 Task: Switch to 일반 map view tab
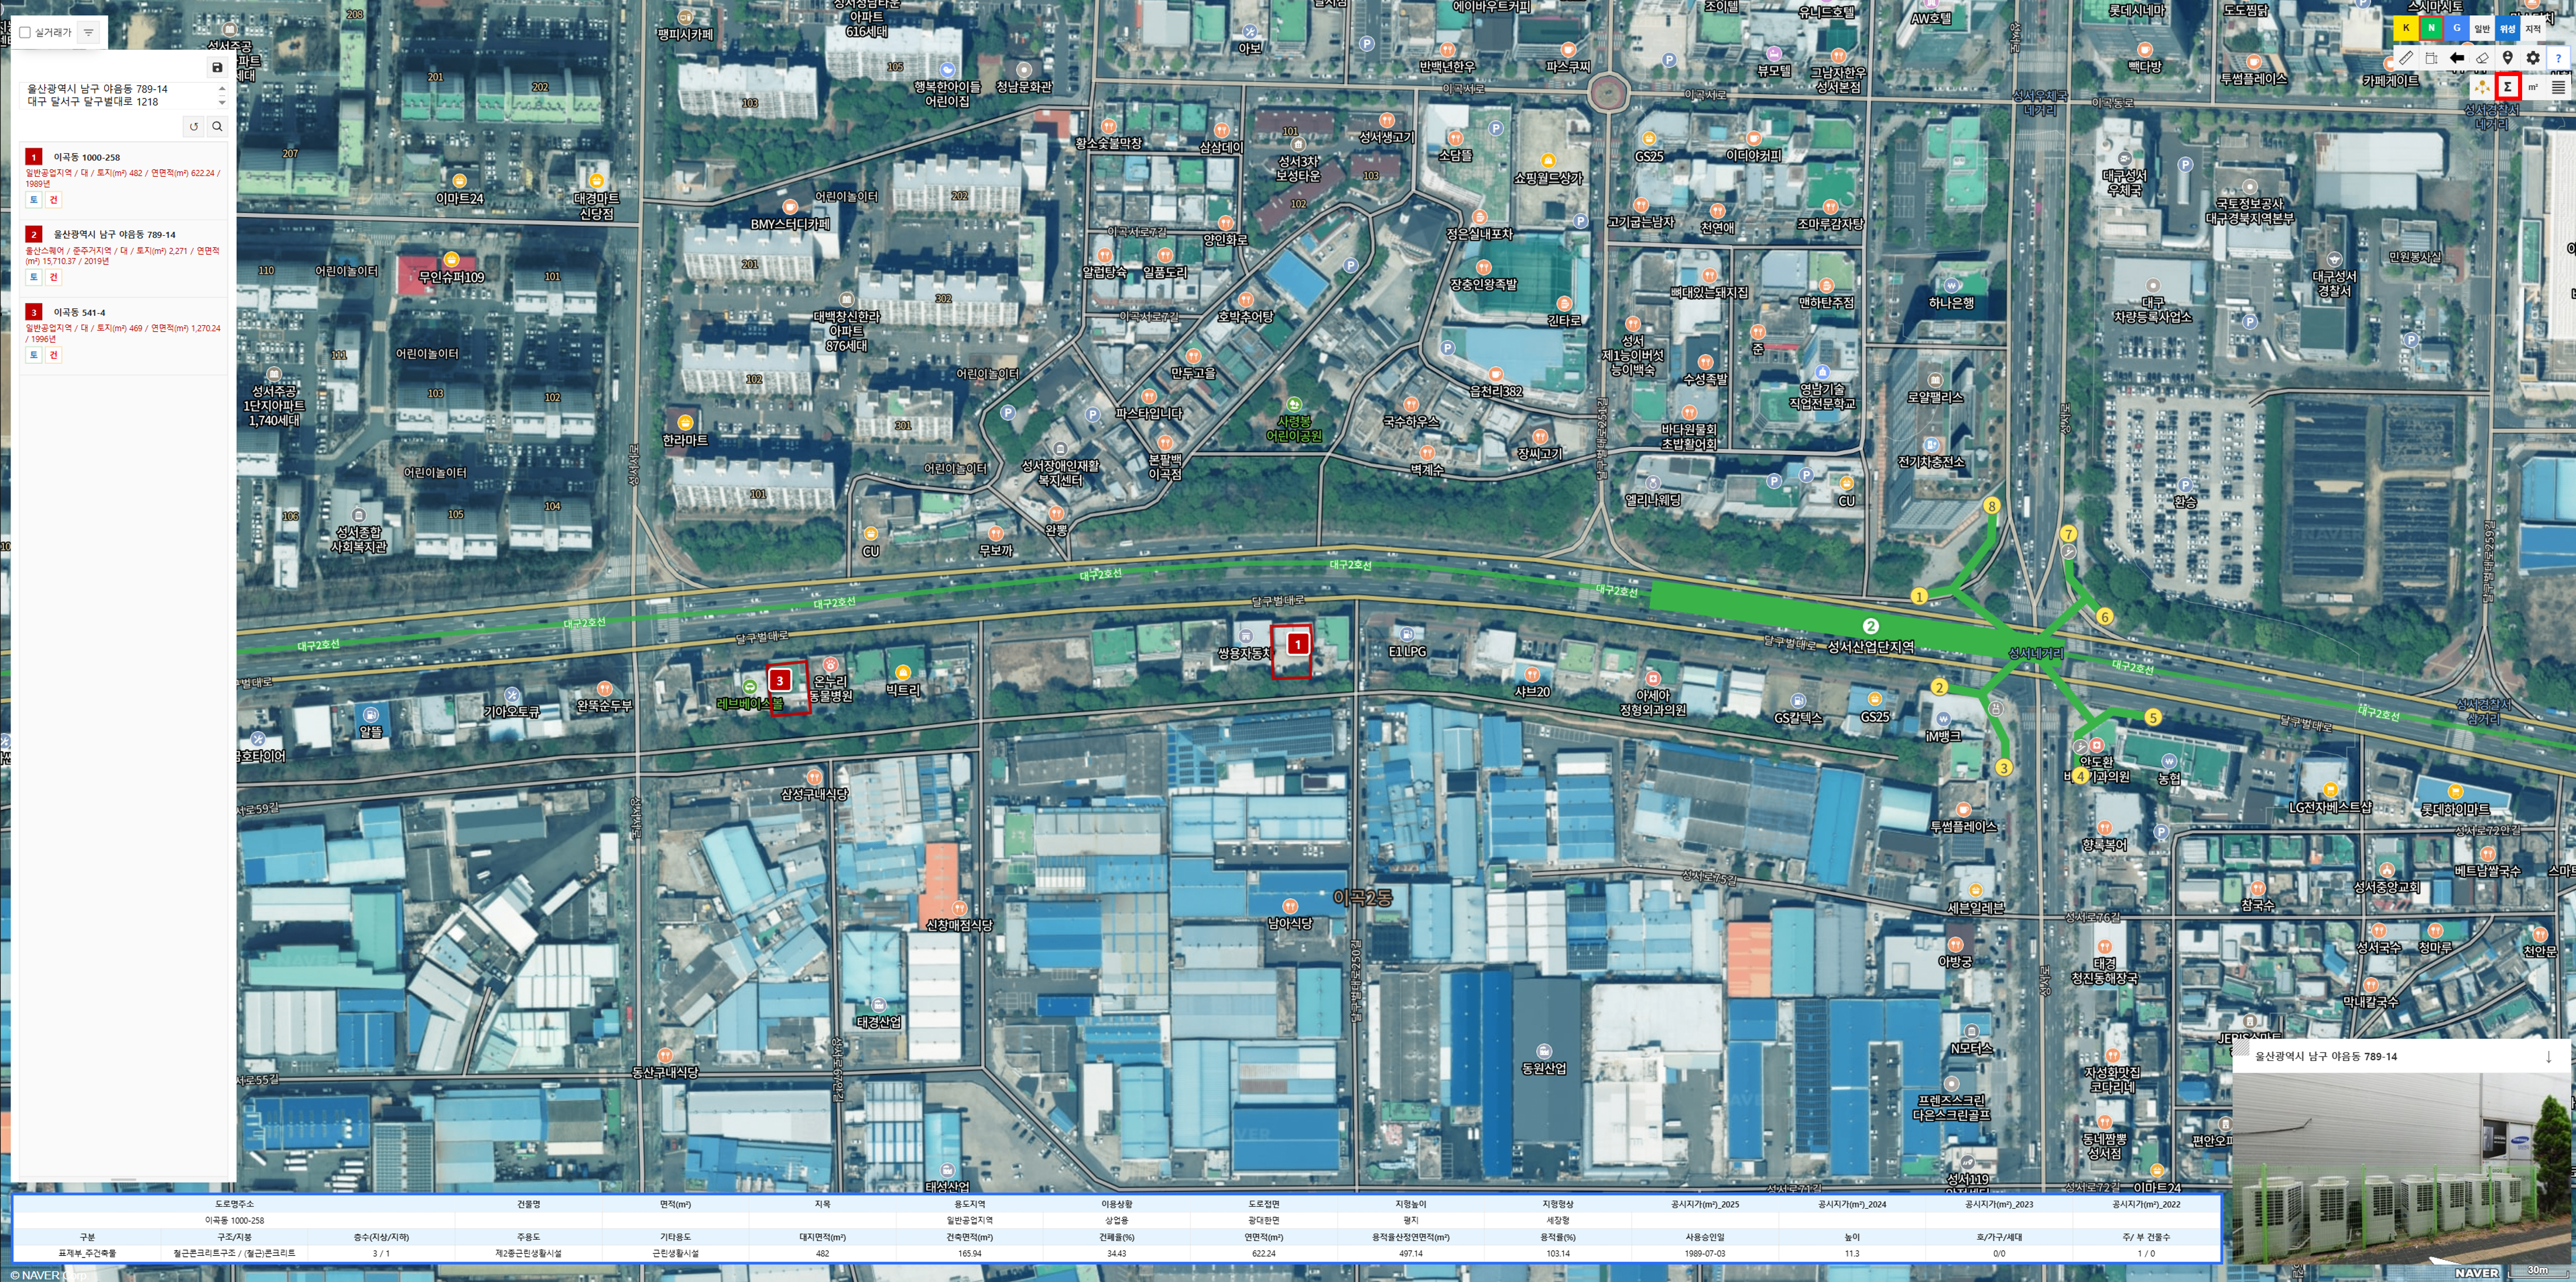[2482, 29]
